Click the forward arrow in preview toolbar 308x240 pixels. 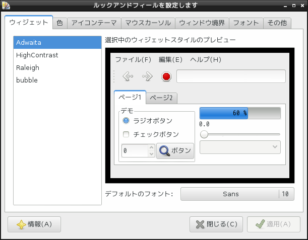(147, 76)
